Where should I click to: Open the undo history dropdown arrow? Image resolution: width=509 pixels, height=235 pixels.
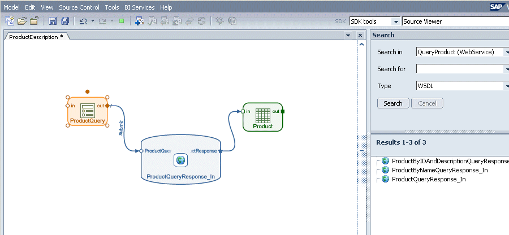(x=92, y=21)
